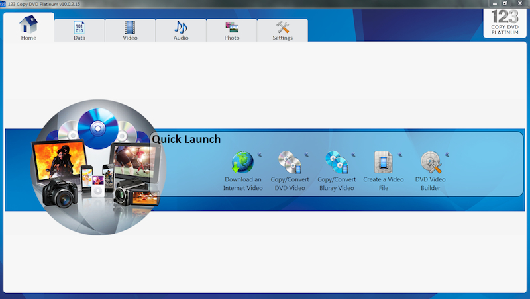Image resolution: width=530 pixels, height=299 pixels.
Task: Open Create a Video File
Action: (384, 171)
